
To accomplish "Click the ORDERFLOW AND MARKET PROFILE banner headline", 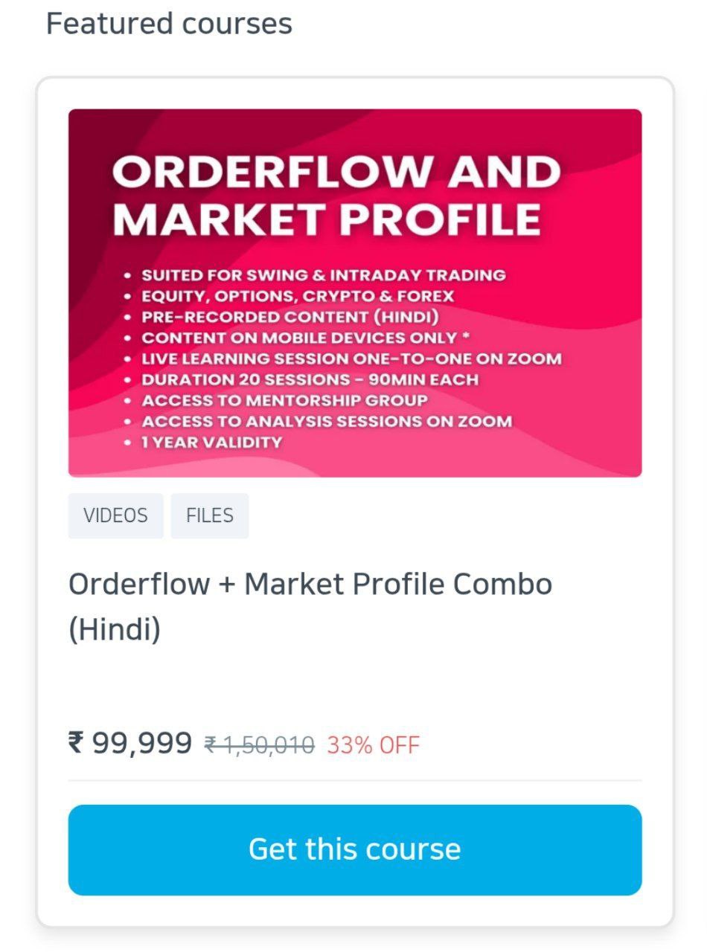I will click(x=336, y=195).
